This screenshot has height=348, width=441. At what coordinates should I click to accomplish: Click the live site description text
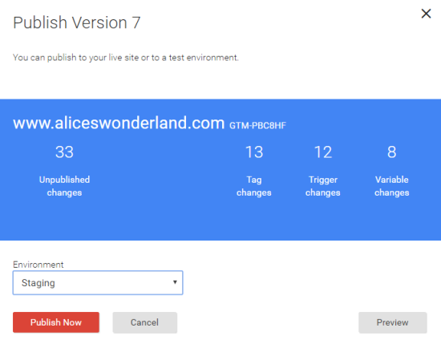[x=126, y=58]
